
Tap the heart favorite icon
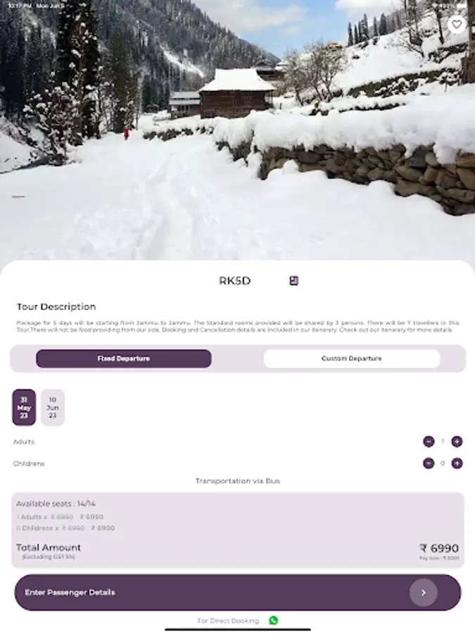coord(457,25)
